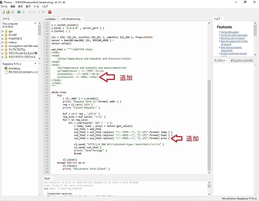Click the Open file folder icon
The image size is (259, 201).
coord(8,12)
